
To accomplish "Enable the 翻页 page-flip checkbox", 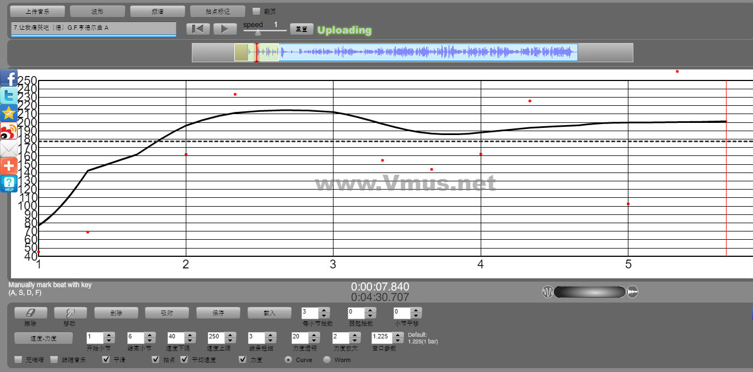I will [256, 11].
